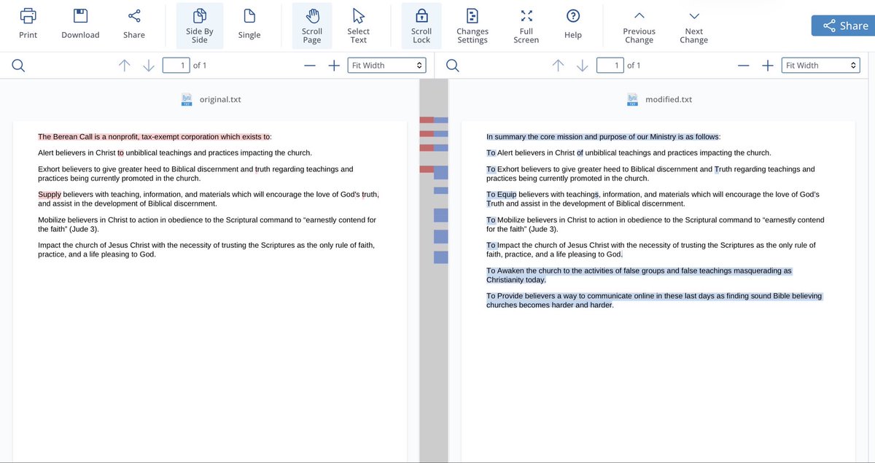Zoom out in the original pane
Screen dimensions: 875x463
tap(310, 66)
